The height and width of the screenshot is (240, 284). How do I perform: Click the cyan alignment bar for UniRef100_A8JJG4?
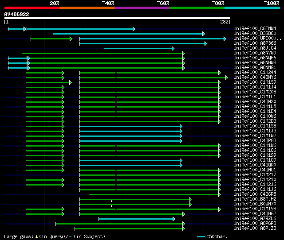tap(138, 48)
